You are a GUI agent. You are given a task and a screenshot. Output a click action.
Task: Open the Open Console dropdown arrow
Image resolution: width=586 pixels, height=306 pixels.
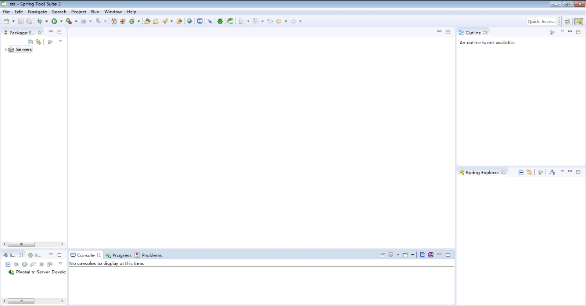click(x=413, y=255)
